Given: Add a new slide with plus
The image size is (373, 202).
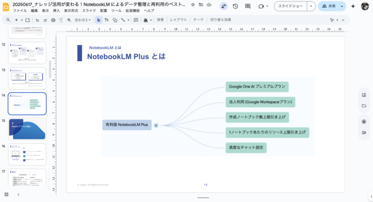Looking at the screenshot, I should [x=16, y=20].
